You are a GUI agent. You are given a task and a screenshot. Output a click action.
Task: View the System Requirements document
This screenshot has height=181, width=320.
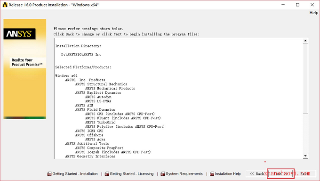click(182, 174)
